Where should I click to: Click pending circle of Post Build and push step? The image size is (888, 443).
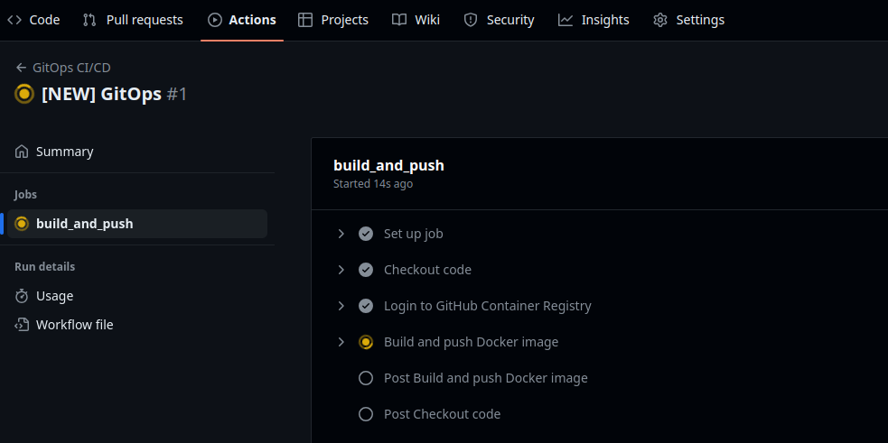(x=366, y=378)
